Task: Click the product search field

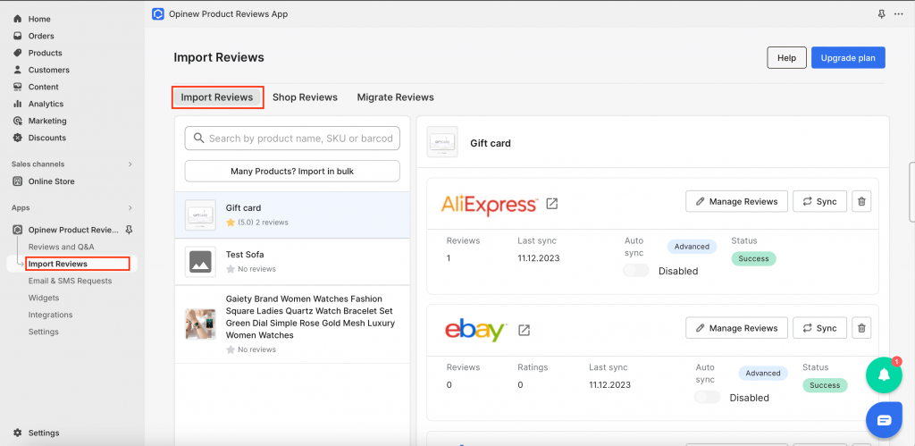Action: tap(292, 139)
